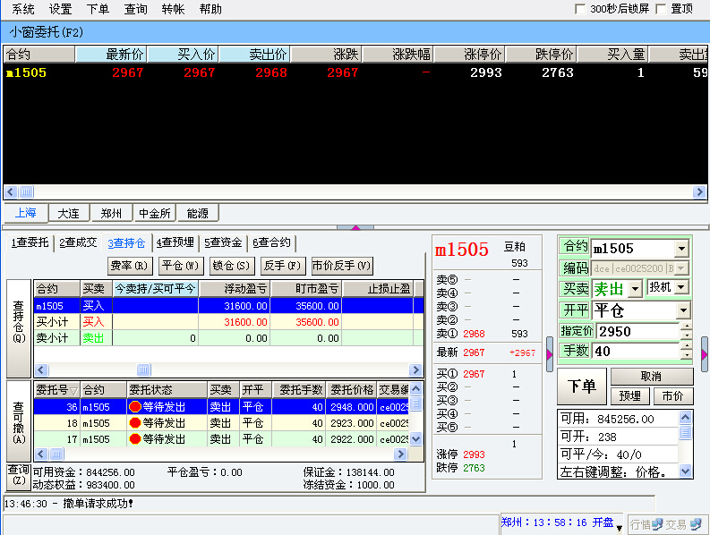This screenshot has height=535, width=710.
Task: Click red pending icon on order 17
Action: pos(135,439)
